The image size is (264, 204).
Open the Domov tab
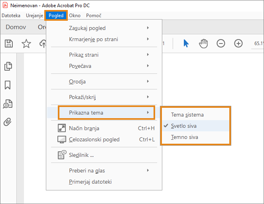click(x=16, y=27)
